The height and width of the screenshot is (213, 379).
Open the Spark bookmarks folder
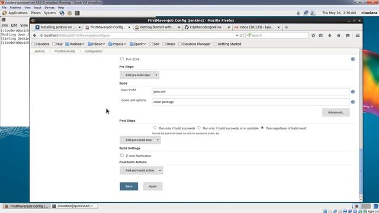(137, 44)
